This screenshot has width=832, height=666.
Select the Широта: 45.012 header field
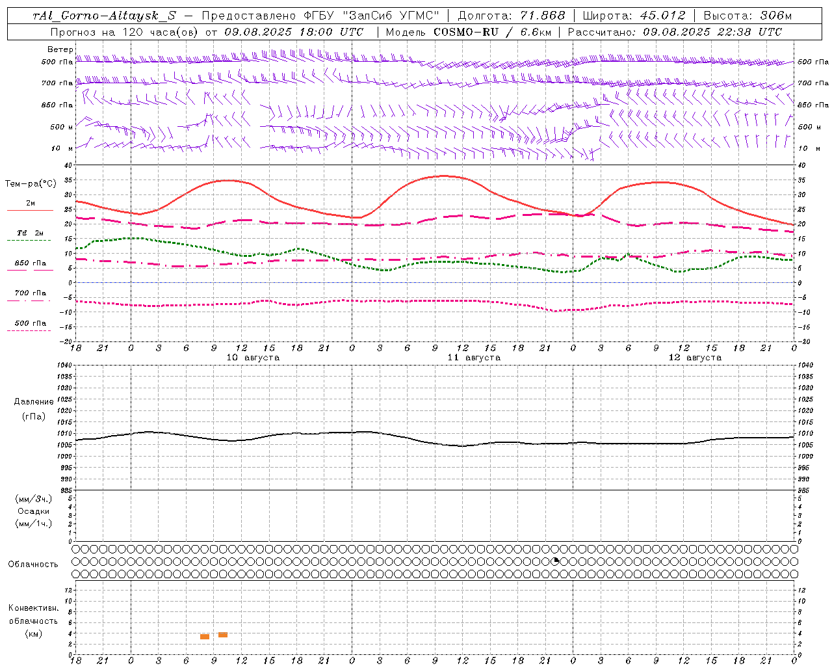634,16
